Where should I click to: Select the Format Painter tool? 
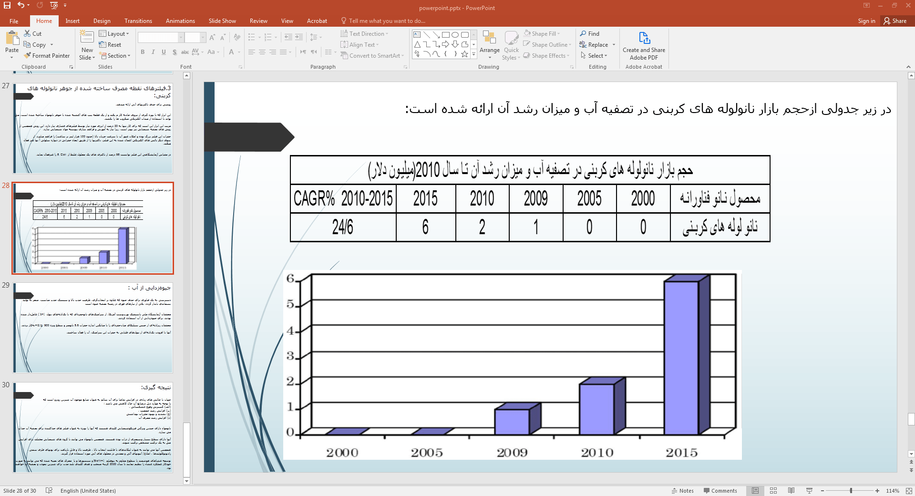(47, 56)
